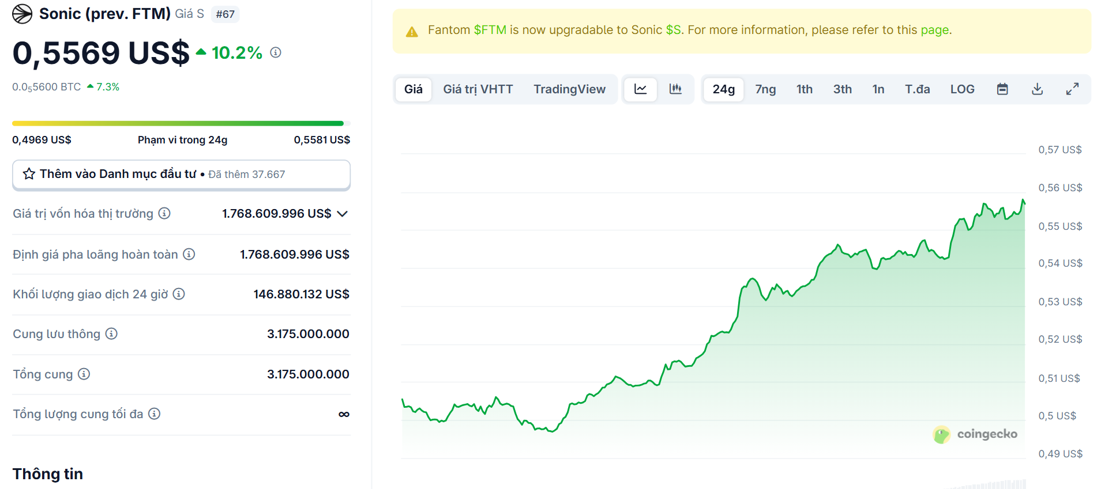This screenshot has width=1101, height=489.
Task: Show info for Khối lượng giao dịch 24 giờ
Action: click(x=179, y=294)
